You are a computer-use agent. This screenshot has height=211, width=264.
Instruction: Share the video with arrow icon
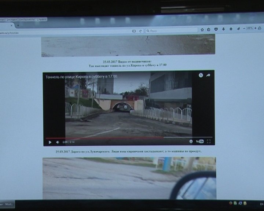[x=208, y=75]
